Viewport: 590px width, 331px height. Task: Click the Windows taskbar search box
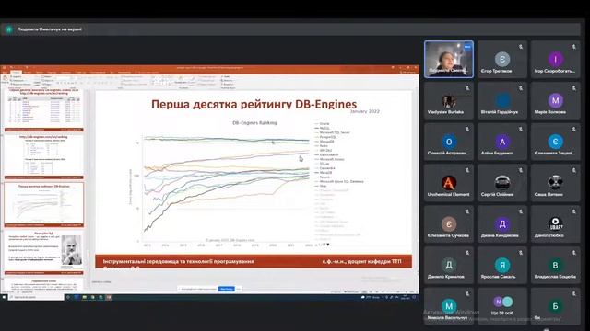tap(37, 297)
